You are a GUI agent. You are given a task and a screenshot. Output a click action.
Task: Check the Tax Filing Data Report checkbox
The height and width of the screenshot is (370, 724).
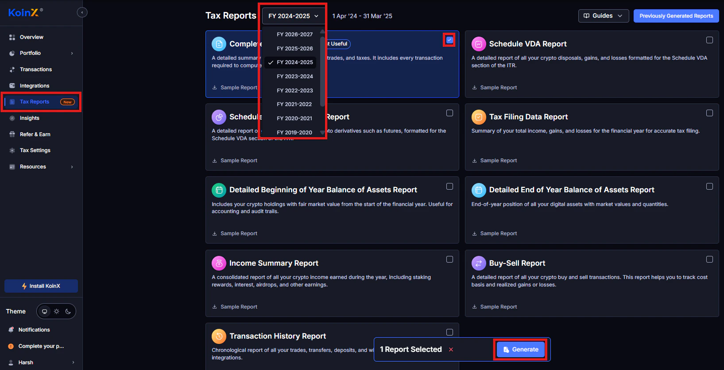point(709,113)
